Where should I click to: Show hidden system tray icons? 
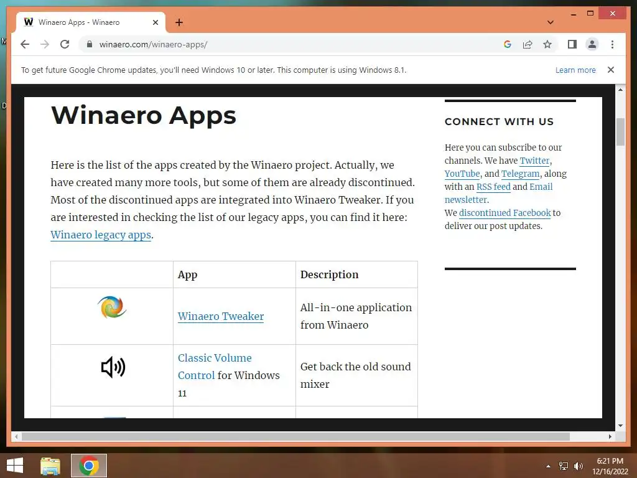(x=548, y=466)
